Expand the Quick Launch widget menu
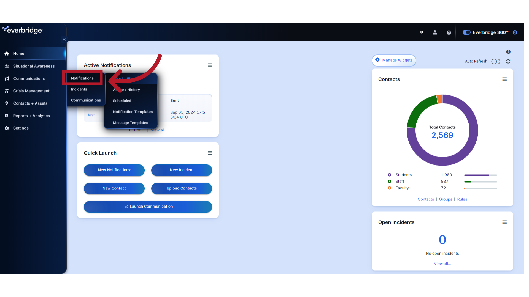 click(x=210, y=153)
